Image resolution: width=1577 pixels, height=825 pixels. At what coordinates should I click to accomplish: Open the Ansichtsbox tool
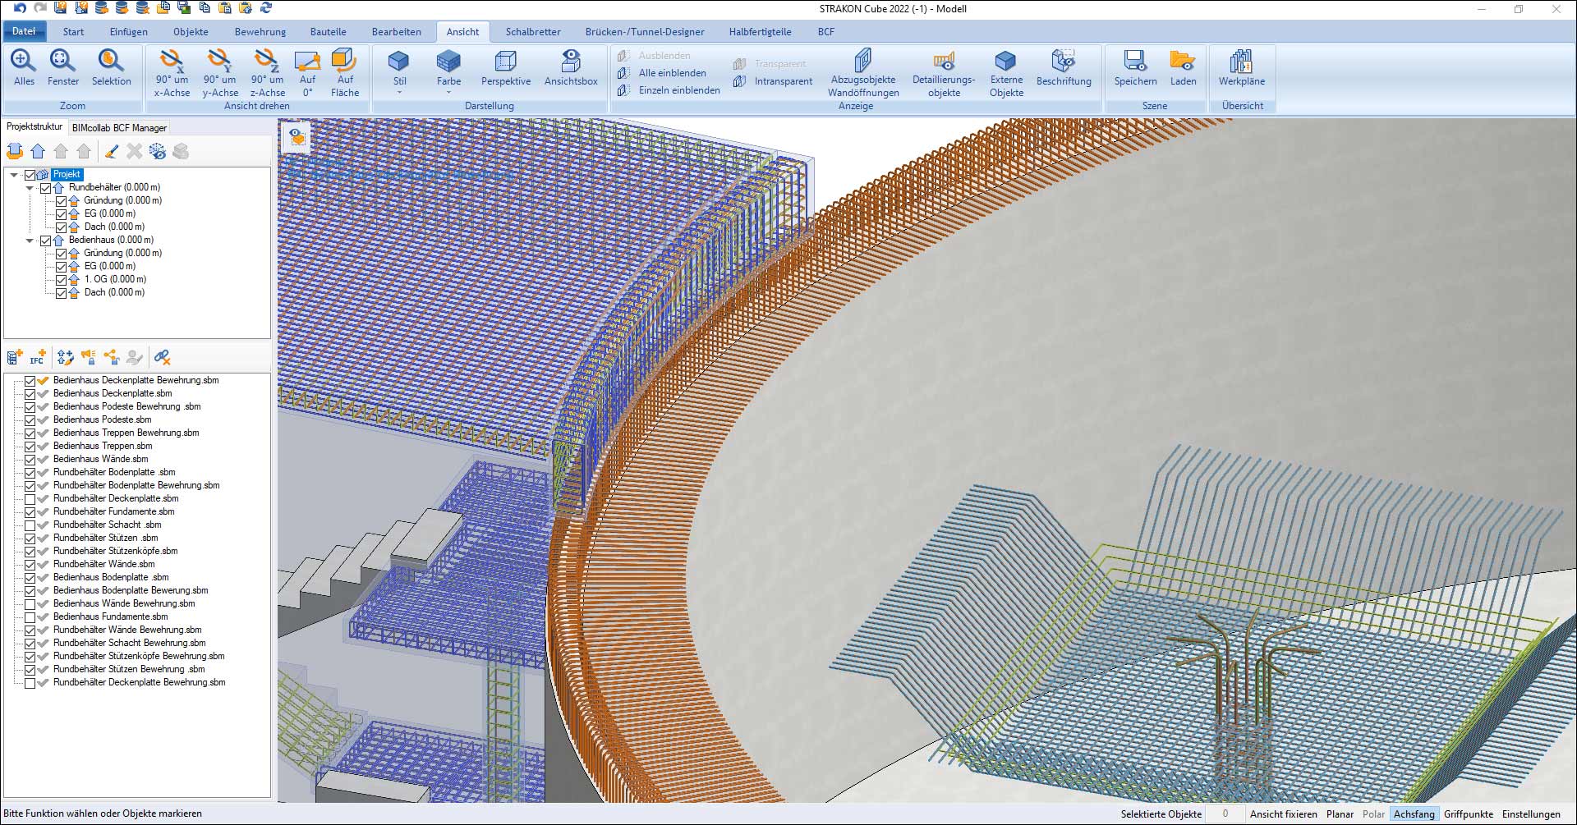pos(571,62)
